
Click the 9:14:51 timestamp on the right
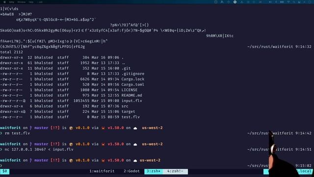click(x=303, y=149)
